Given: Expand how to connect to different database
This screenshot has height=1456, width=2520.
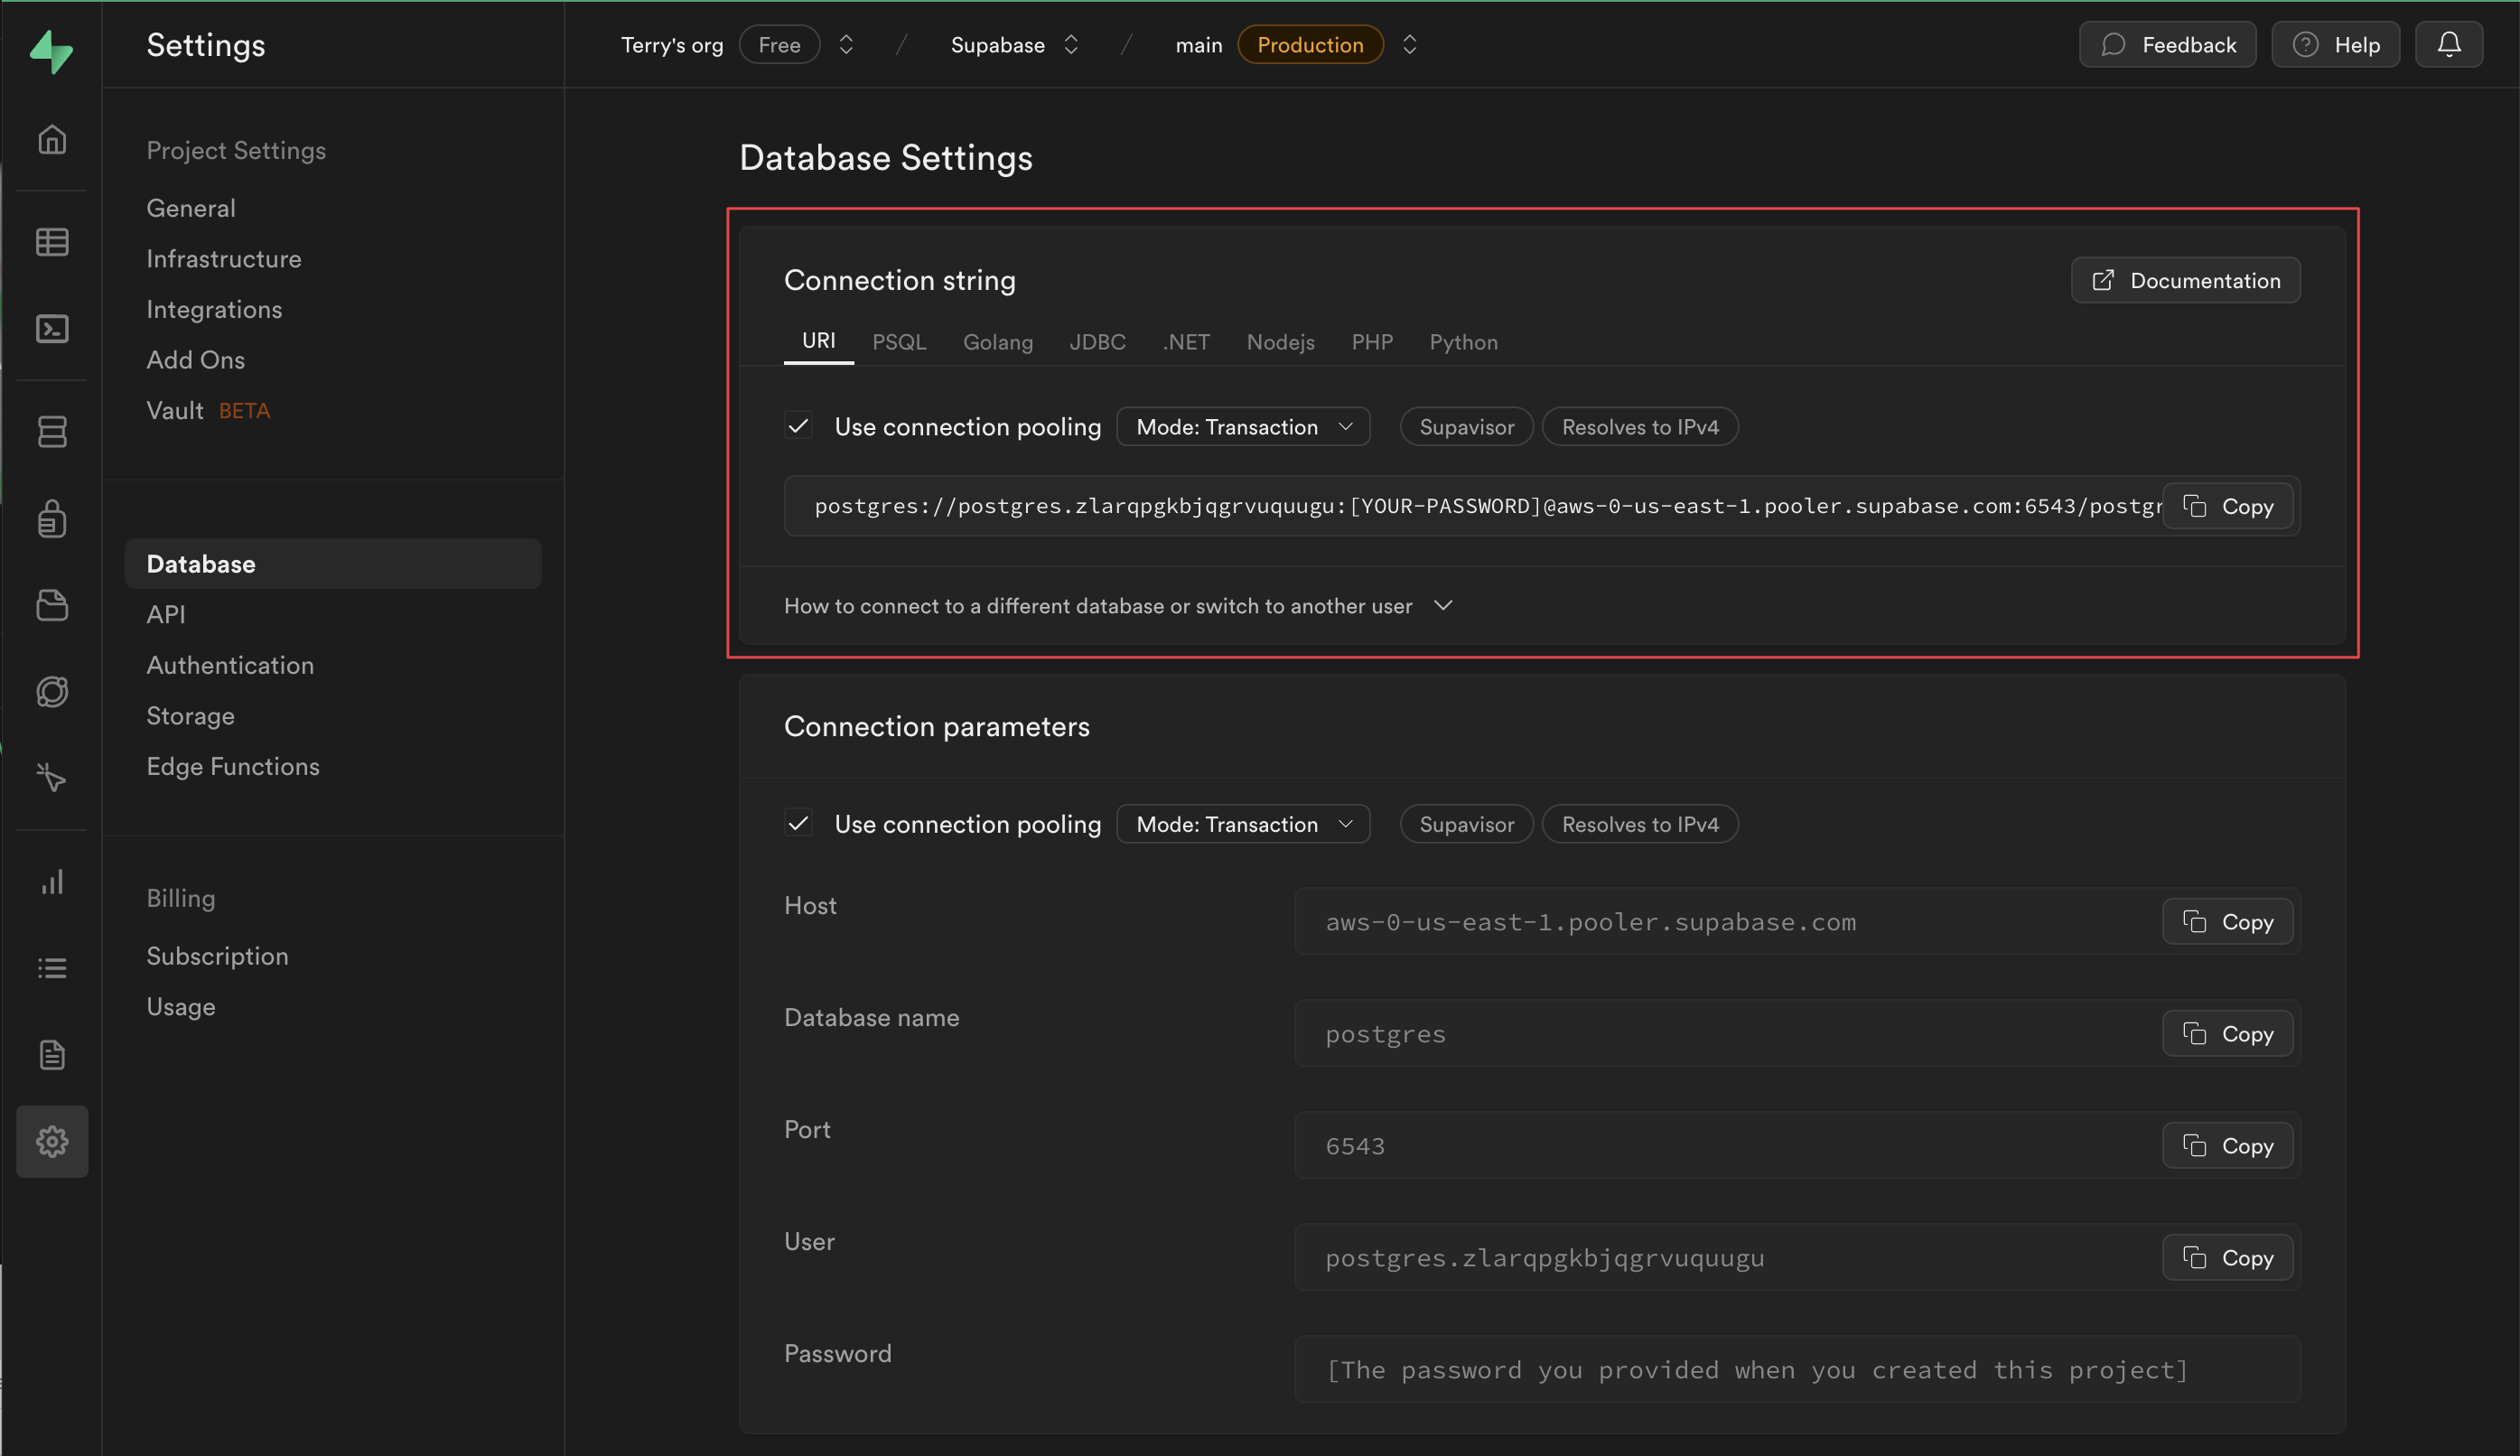Looking at the screenshot, I should tap(1118, 605).
